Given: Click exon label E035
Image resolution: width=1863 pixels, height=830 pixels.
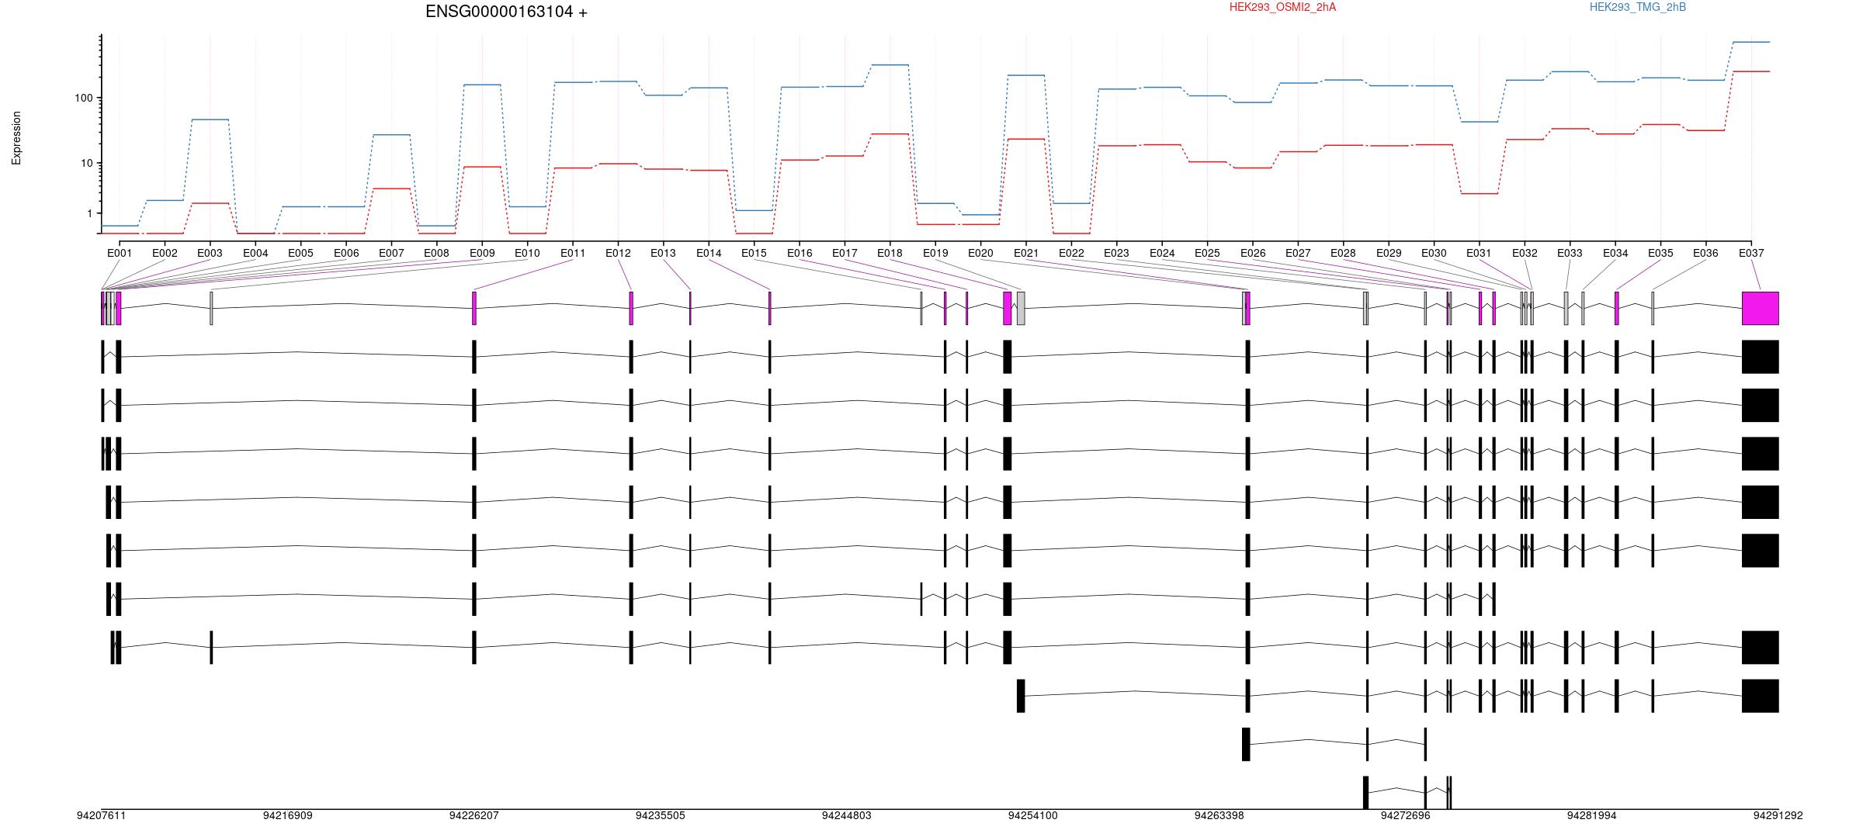Looking at the screenshot, I should (1660, 253).
